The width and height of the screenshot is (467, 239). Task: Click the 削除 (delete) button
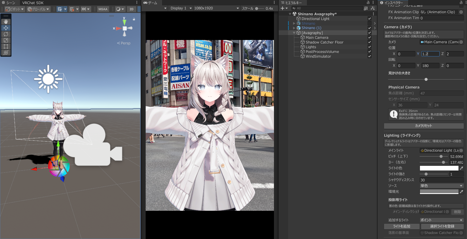pyautogui.click(x=457, y=212)
